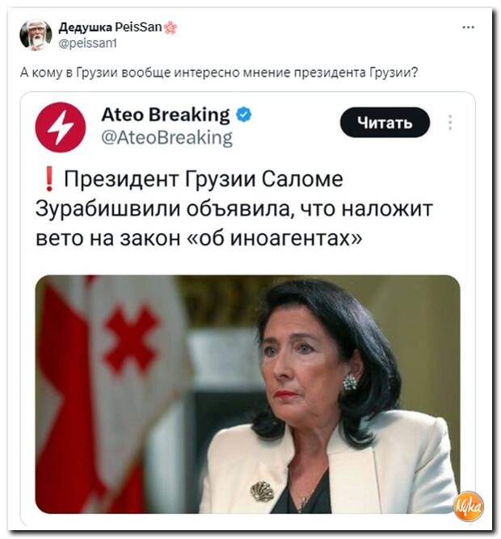
Task: Open the three-dot menu on the main tweet
Action: pyautogui.click(x=468, y=27)
